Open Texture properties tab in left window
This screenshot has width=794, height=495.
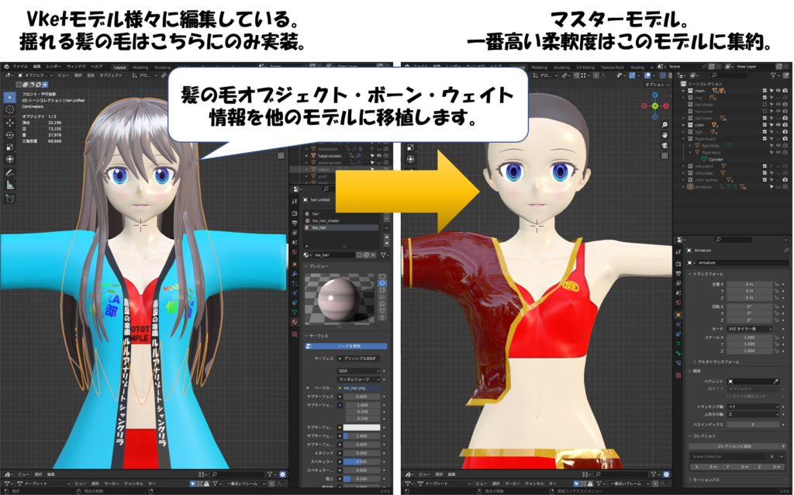pyautogui.click(x=295, y=334)
